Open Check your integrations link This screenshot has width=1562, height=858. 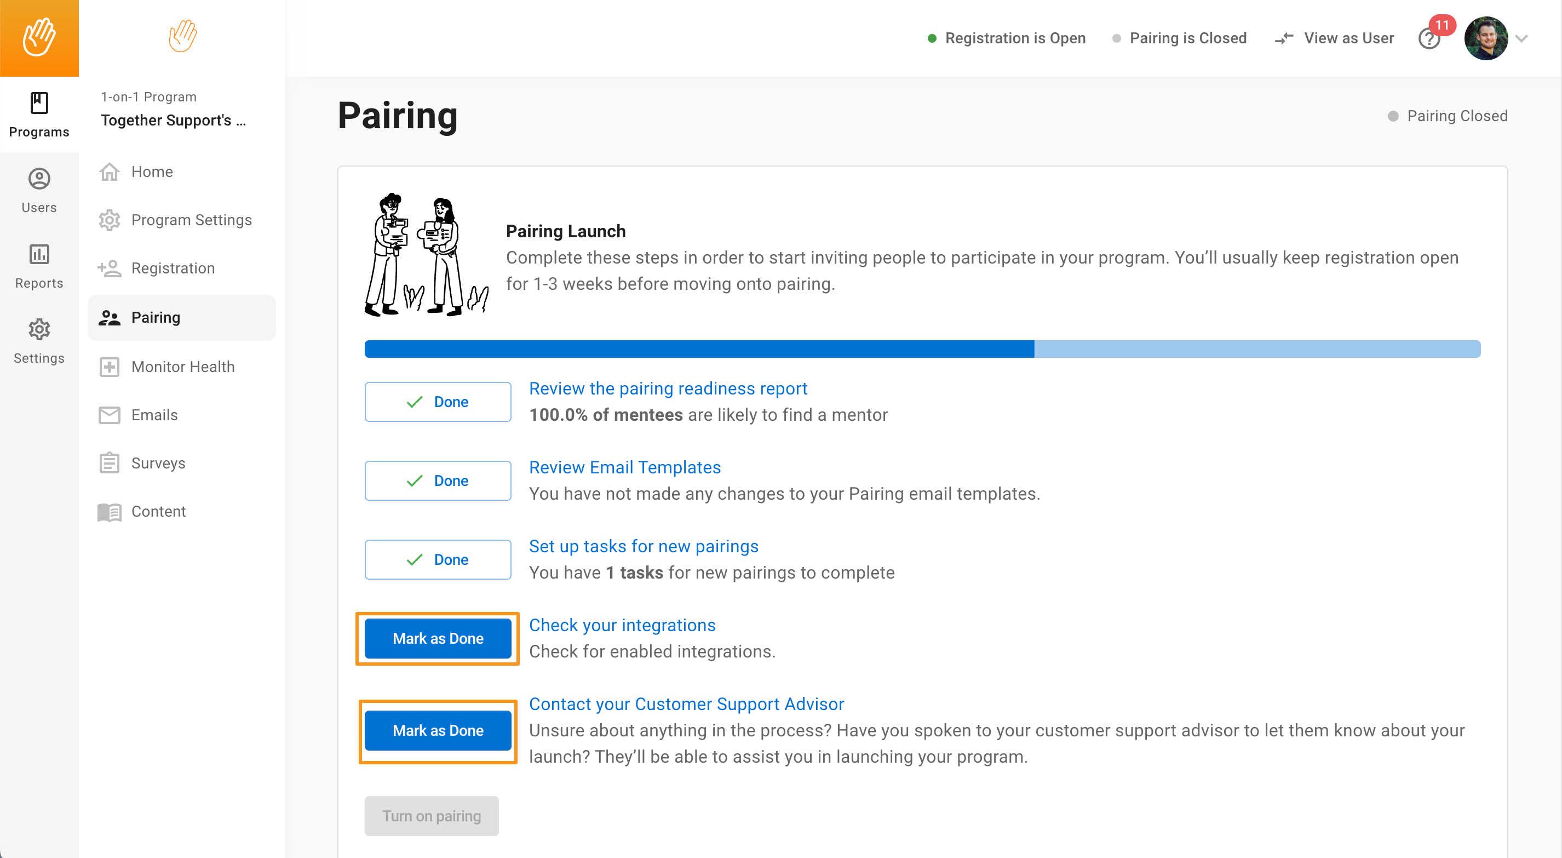622,625
